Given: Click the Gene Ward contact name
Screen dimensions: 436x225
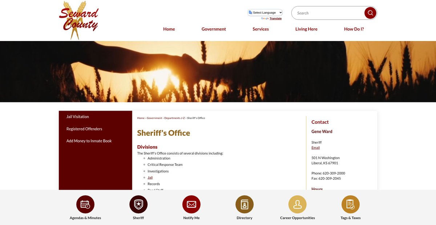Looking at the screenshot, I should pyautogui.click(x=322, y=132).
